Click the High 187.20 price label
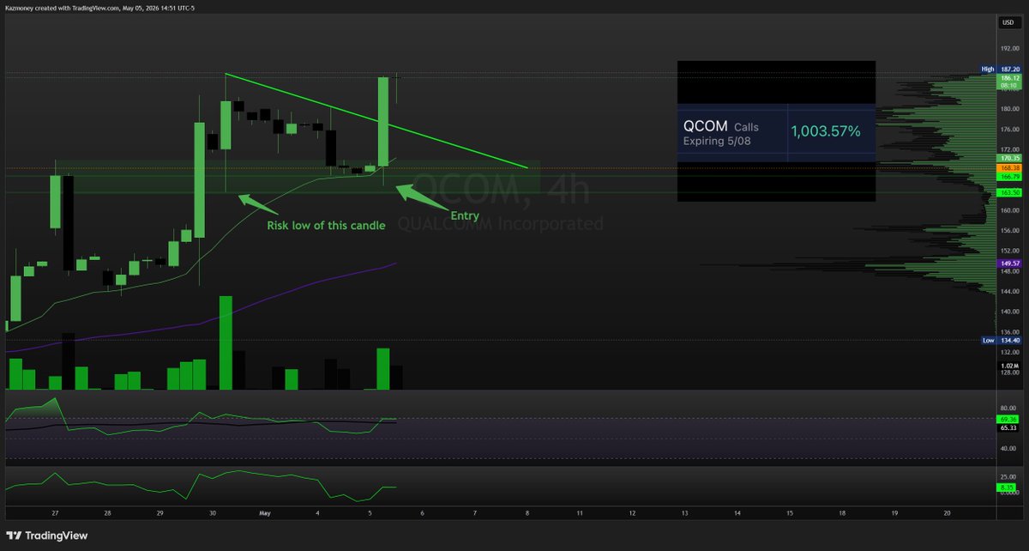 tap(1001, 69)
